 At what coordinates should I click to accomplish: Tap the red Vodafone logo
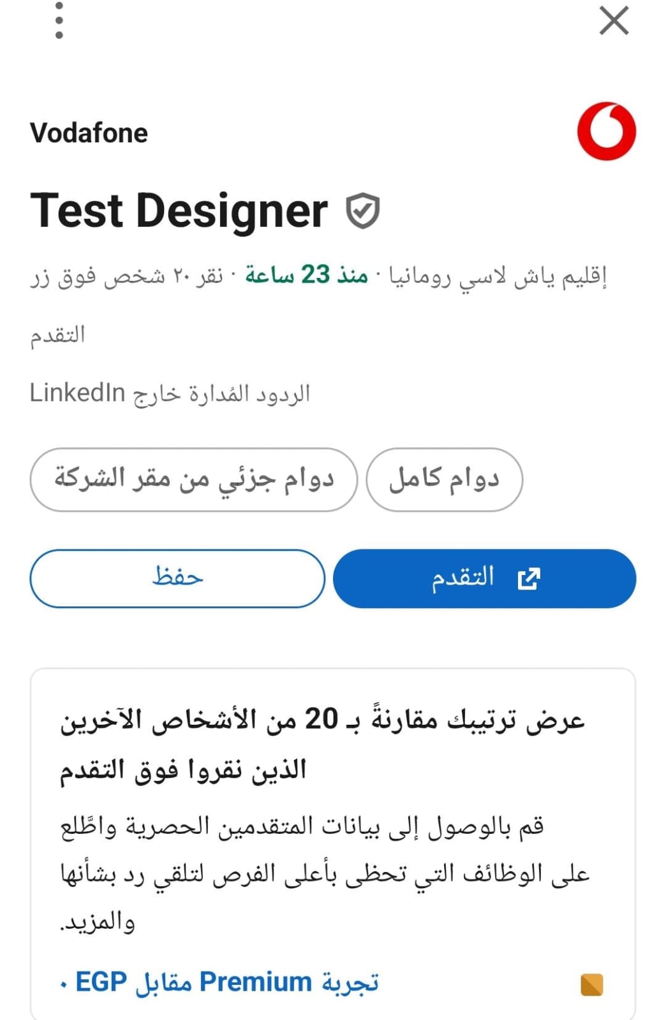point(607,131)
